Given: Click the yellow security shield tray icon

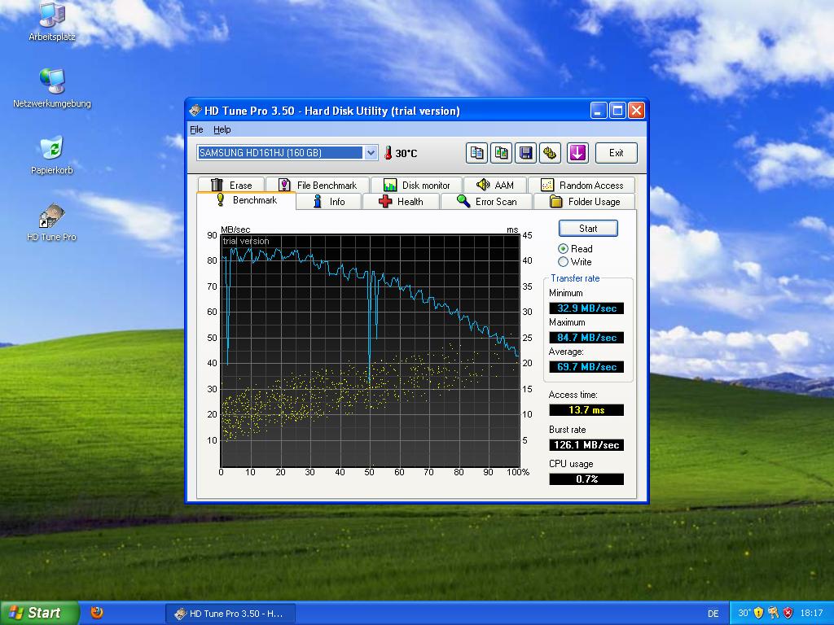Looking at the screenshot, I should pyautogui.click(x=758, y=614).
